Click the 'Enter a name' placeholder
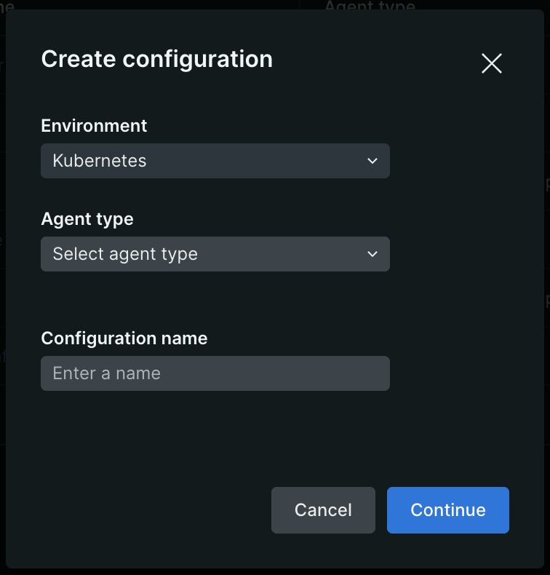This screenshot has width=550, height=575. click(x=106, y=373)
